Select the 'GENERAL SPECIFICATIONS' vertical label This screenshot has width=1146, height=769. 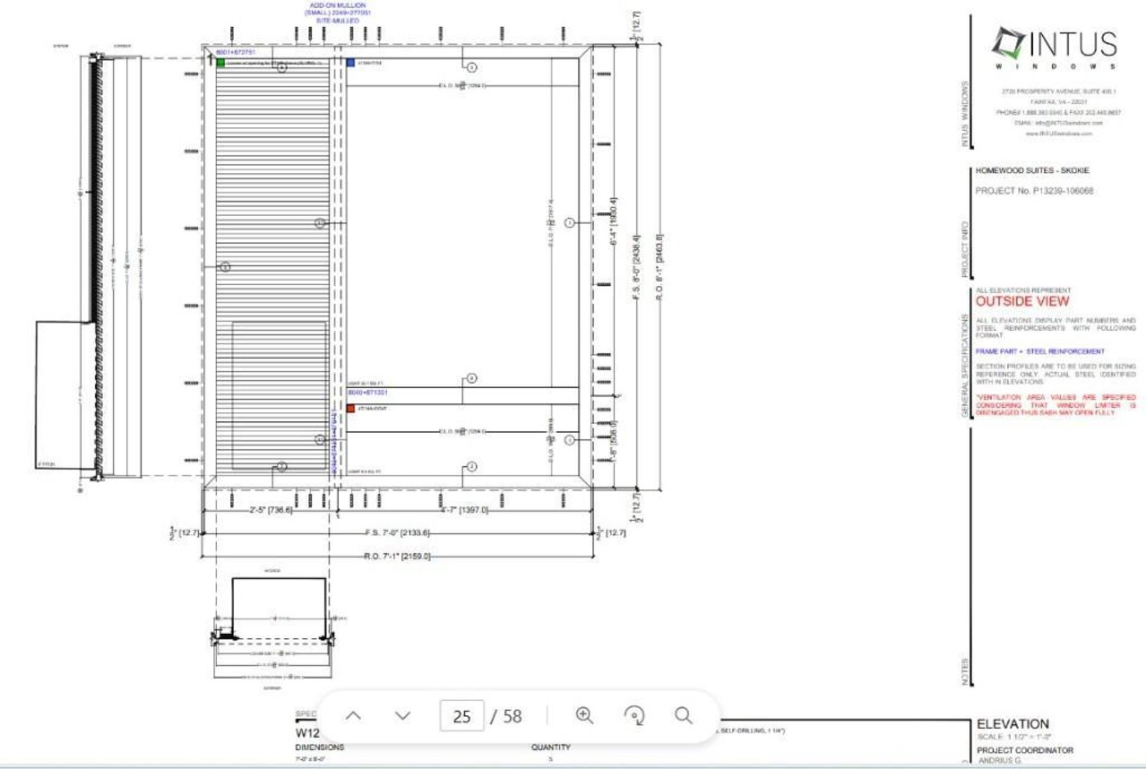[x=965, y=365]
